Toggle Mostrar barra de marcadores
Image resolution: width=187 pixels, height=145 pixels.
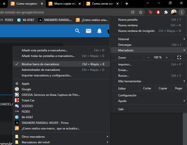41,64
